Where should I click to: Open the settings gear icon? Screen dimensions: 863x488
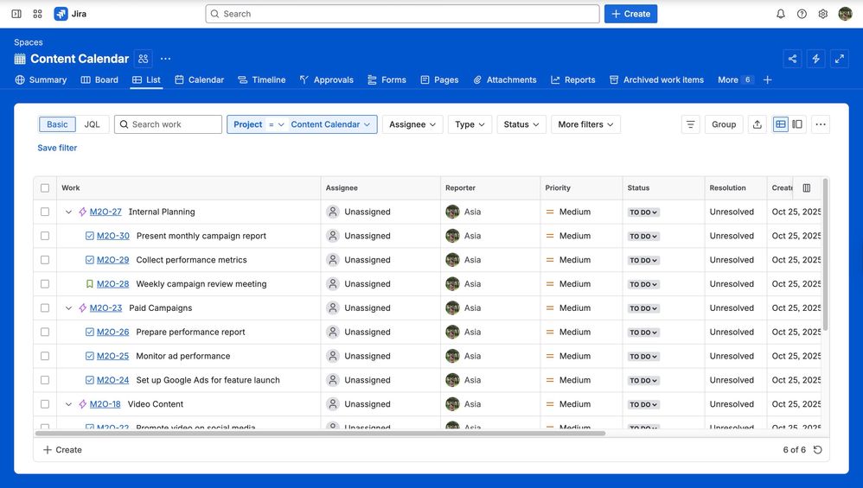[823, 14]
